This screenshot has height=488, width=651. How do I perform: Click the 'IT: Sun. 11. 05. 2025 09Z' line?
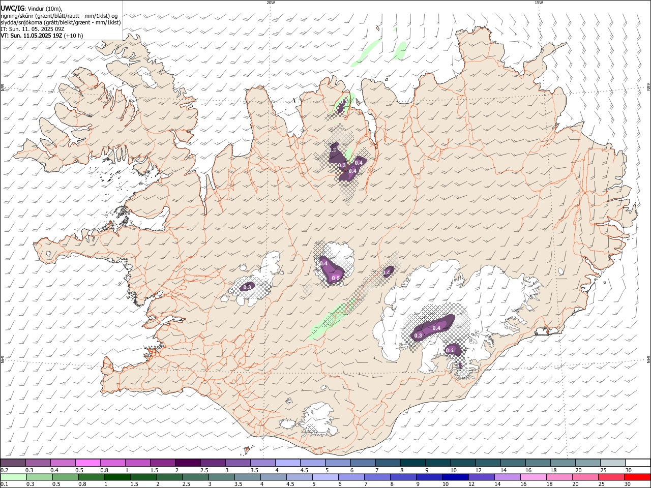click(x=33, y=29)
